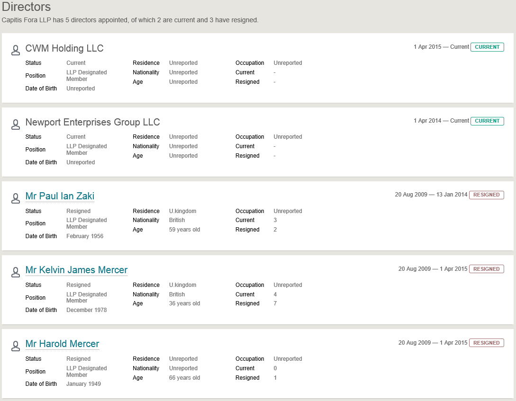The height and width of the screenshot is (401, 516).
Task: Click the person icon beside CWM Holding LLC
Action: point(16,50)
